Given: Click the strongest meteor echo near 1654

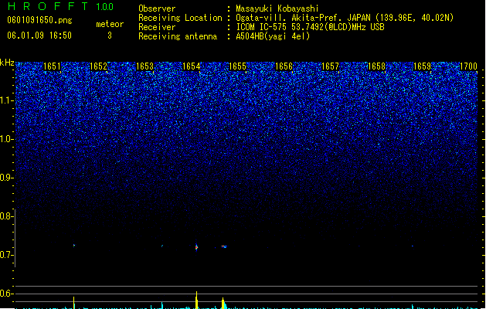Looking at the screenshot, I should (196, 247).
